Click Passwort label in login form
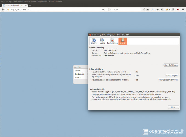186x137 pixels. pos(78,77)
